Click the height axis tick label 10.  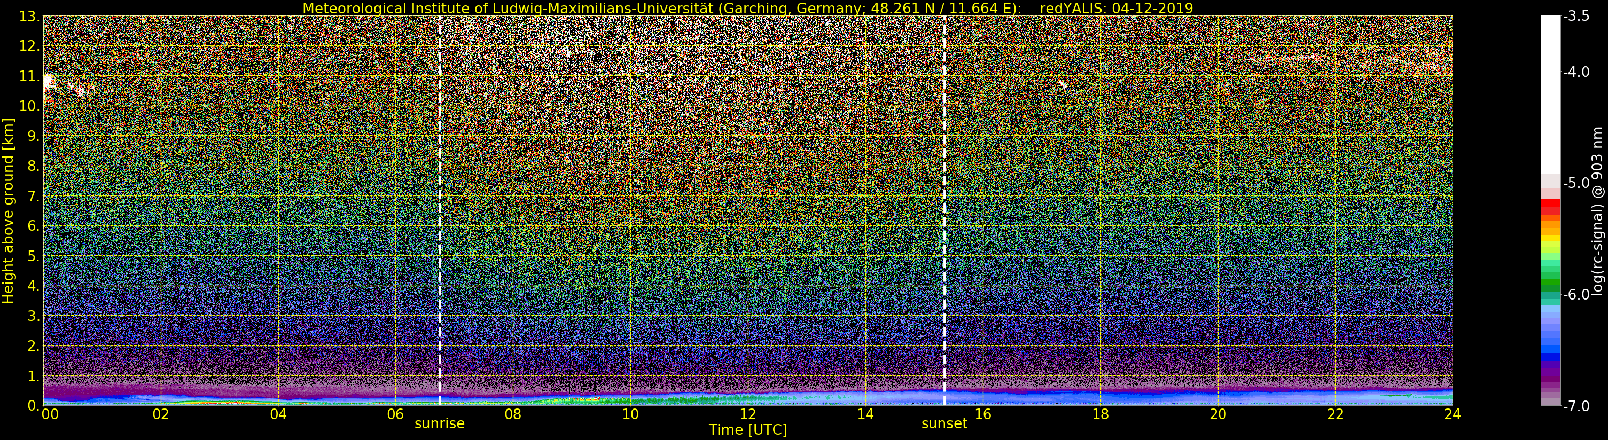tap(29, 107)
